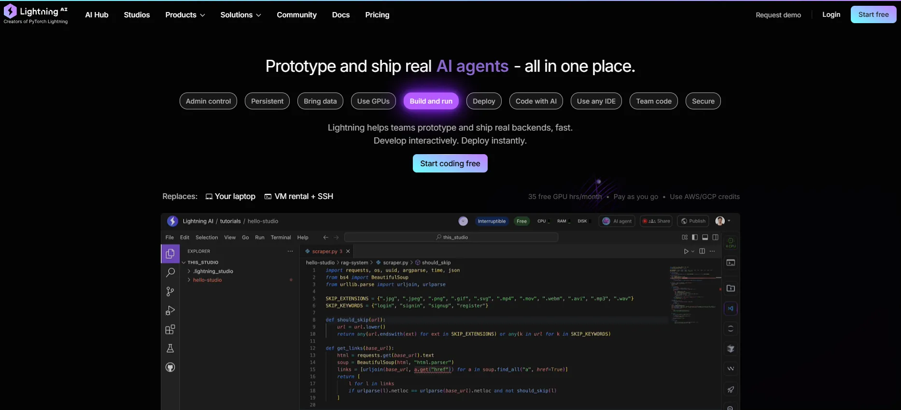Click the VS Code icon in right sidebar
The image size is (901, 410).
click(731, 308)
